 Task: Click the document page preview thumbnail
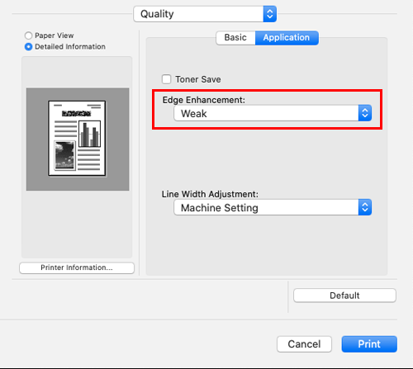(x=77, y=139)
